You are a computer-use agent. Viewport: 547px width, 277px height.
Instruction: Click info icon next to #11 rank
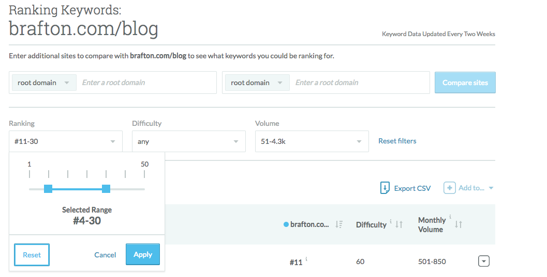pos(307,259)
